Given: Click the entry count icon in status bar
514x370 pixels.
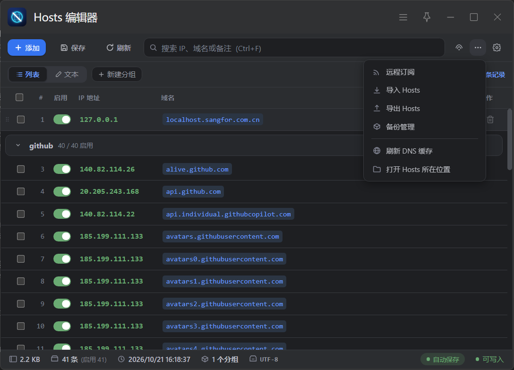Looking at the screenshot, I should tap(55, 359).
